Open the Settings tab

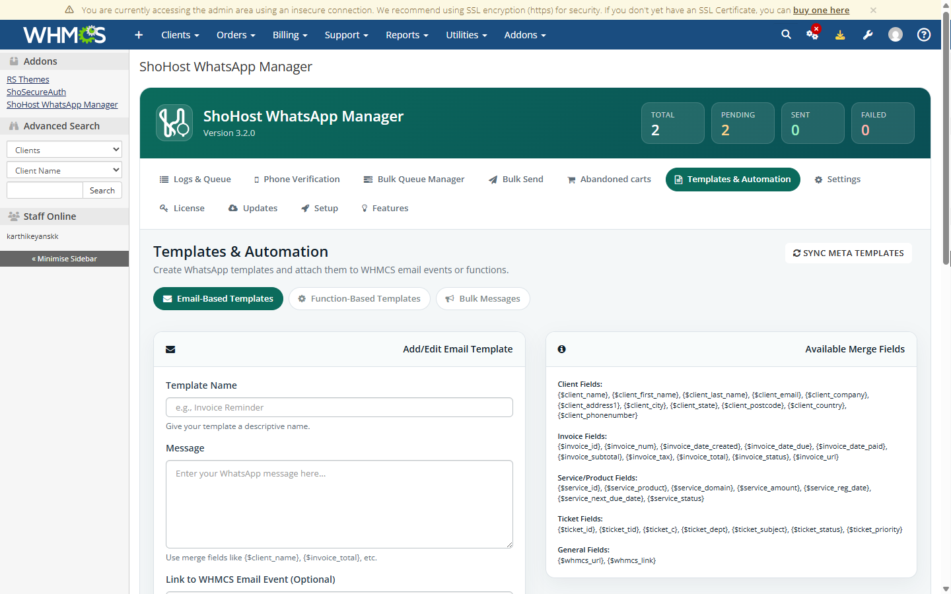pyautogui.click(x=837, y=180)
